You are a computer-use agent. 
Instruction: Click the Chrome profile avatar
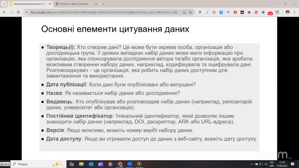pyautogui.click(x=288, y=12)
